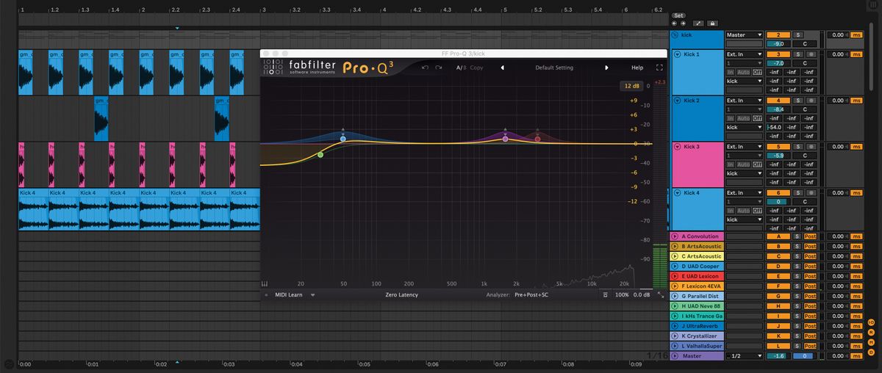The width and height of the screenshot is (882, 373).
Task: Set Kick 1 monitoring to Off
Action: [756, 72]
